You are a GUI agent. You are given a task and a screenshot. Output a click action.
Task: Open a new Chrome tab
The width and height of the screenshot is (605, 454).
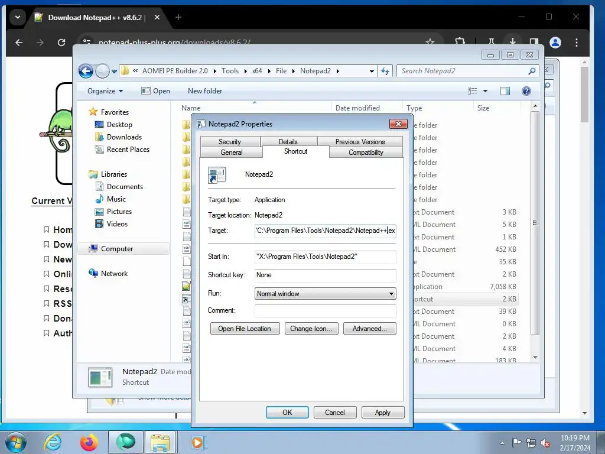(x=178, y=17)
